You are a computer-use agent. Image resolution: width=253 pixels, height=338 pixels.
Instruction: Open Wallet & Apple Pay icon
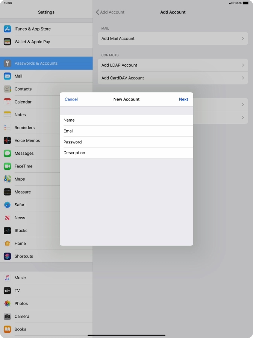tap(7, 42)
